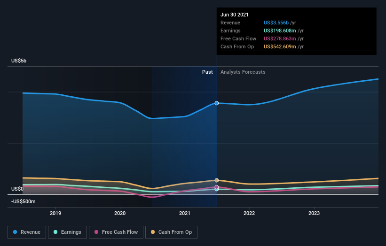Click the 2022 x-axis label
Screen dimensions: 386x246
click(x=249, y=213)
